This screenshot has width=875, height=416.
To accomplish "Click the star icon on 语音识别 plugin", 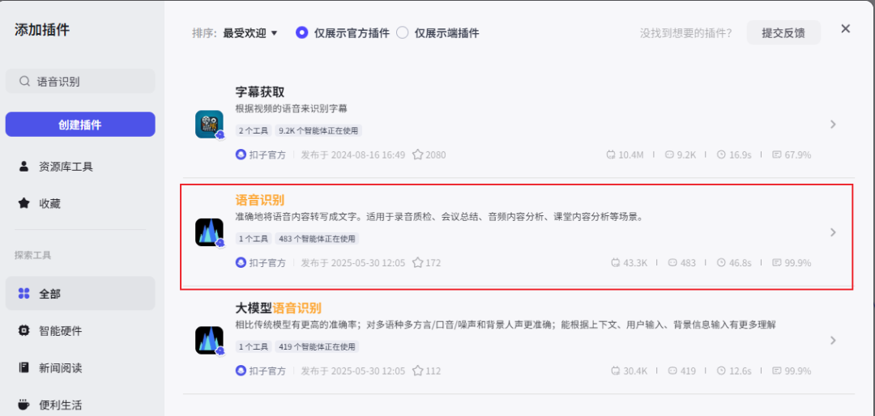I will point(418,263).
